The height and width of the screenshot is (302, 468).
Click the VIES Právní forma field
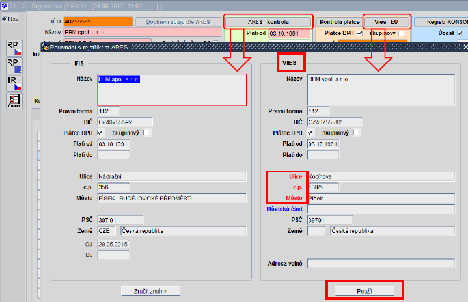tap(318, 111)
